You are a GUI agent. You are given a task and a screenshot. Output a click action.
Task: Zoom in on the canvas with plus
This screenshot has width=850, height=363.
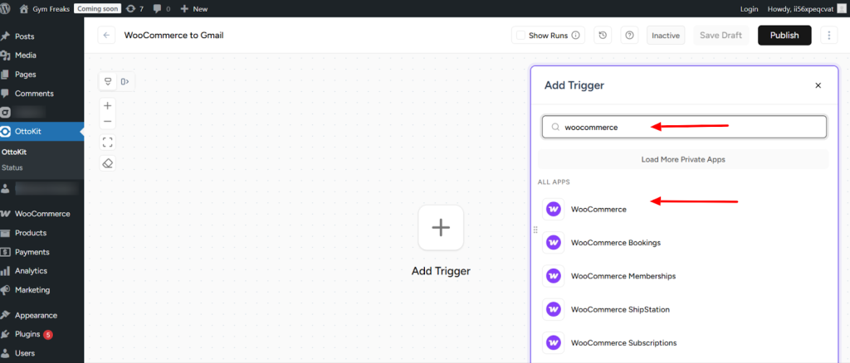pos(107,106)
